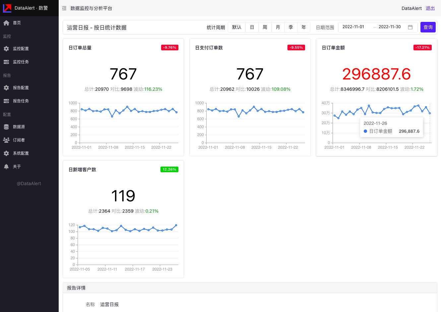Open the calendar icon in 日期范围 field
Viewport: 441px width, 312px height.
[409, 27]
